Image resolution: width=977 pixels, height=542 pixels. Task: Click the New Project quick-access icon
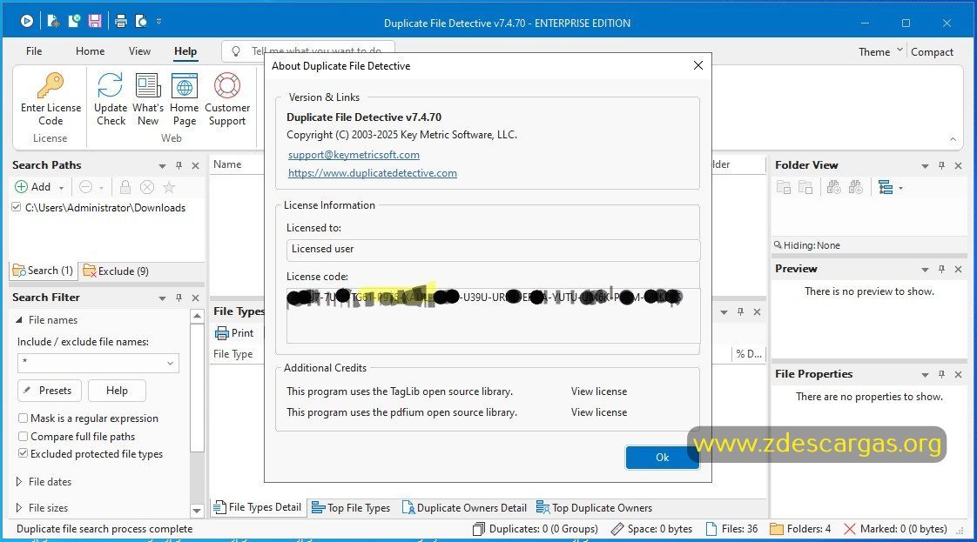click(x=54, y=21)
